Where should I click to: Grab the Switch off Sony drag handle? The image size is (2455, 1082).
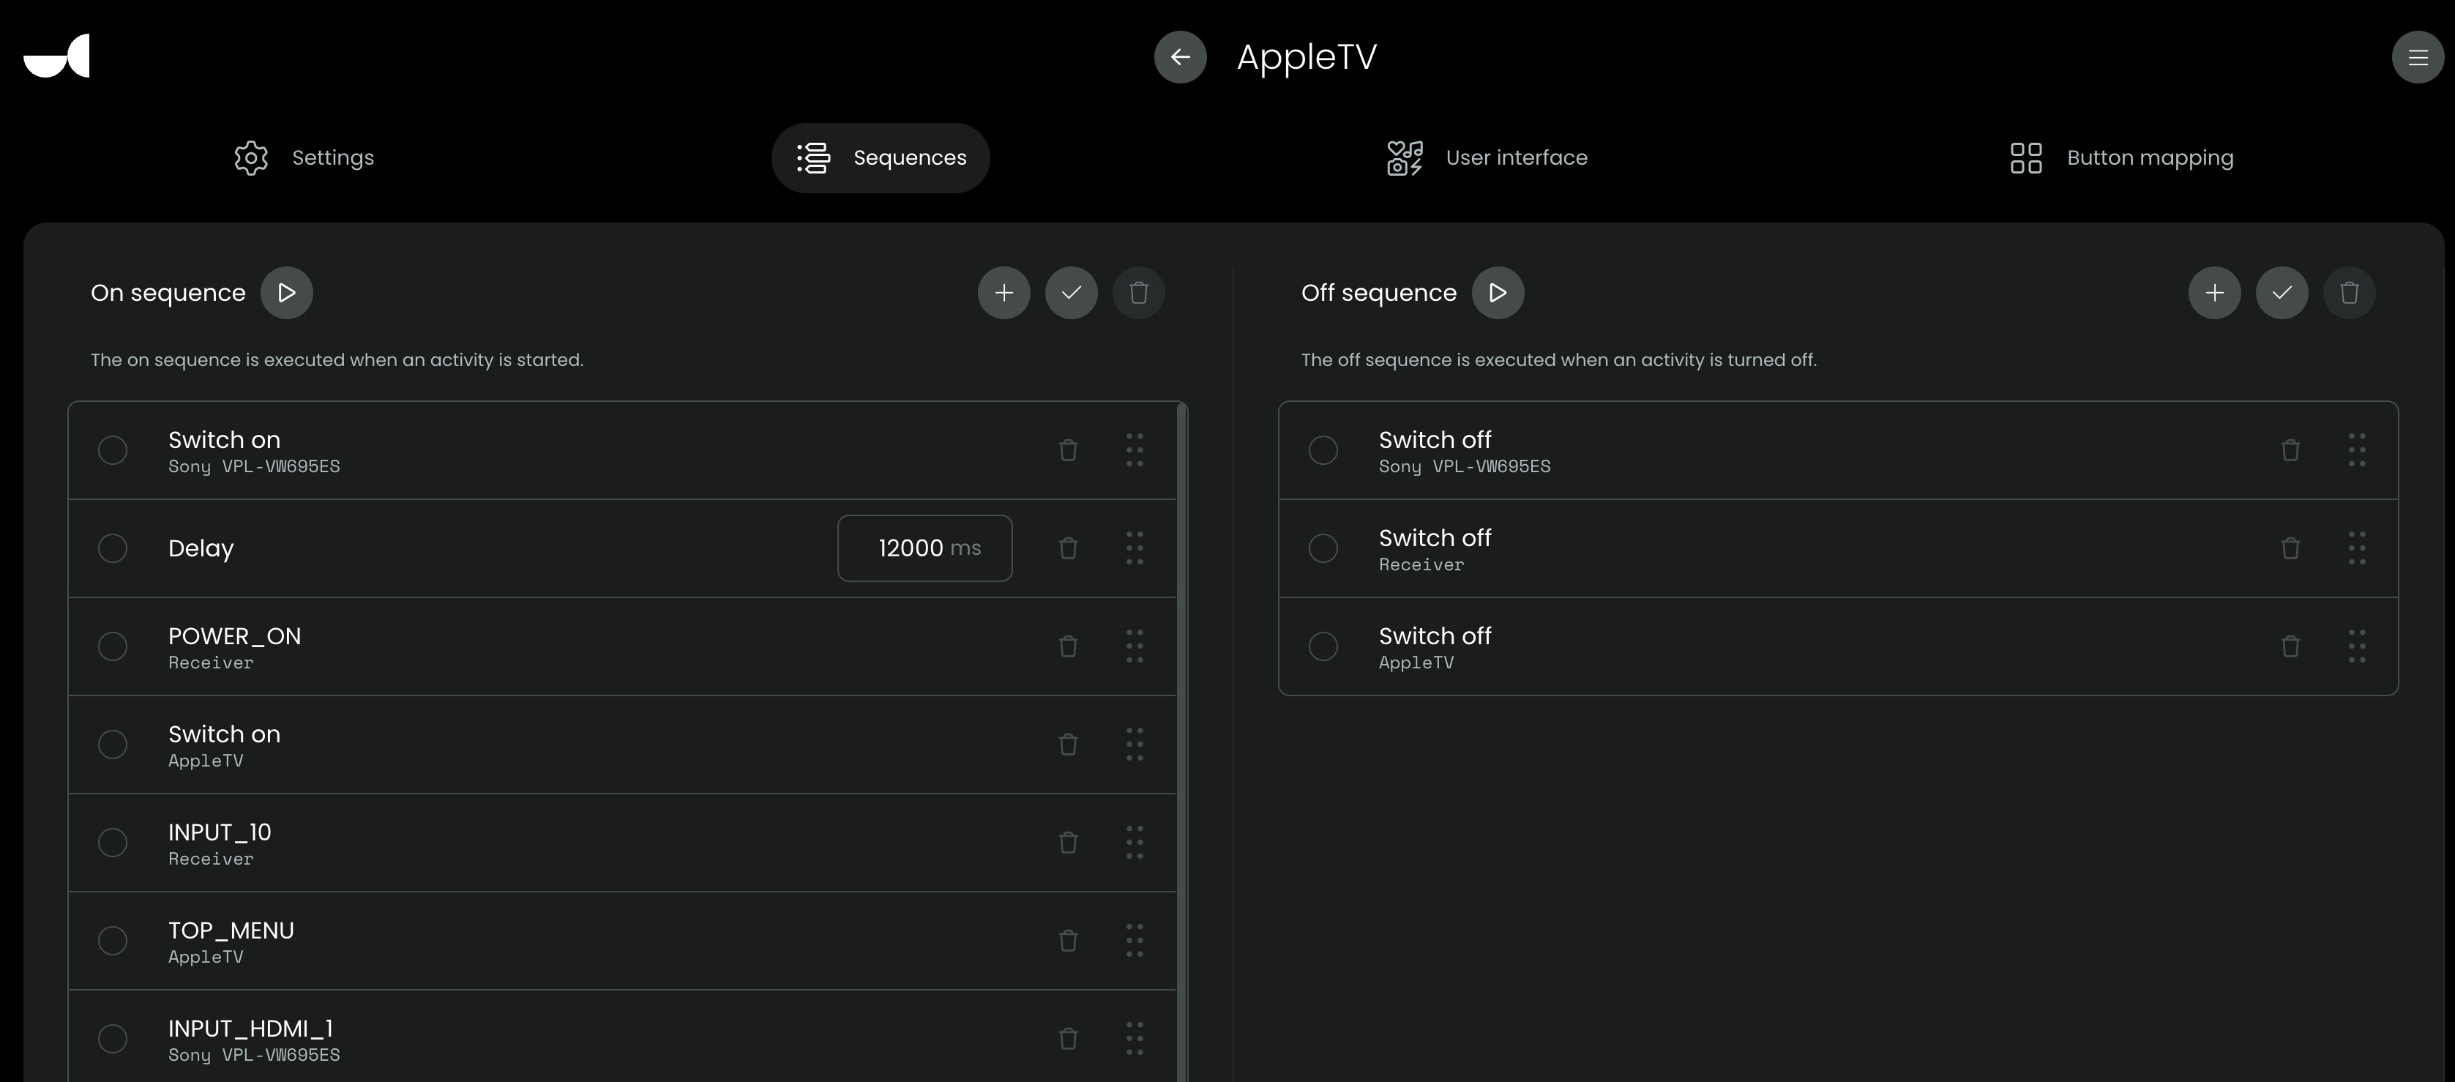2357,450
